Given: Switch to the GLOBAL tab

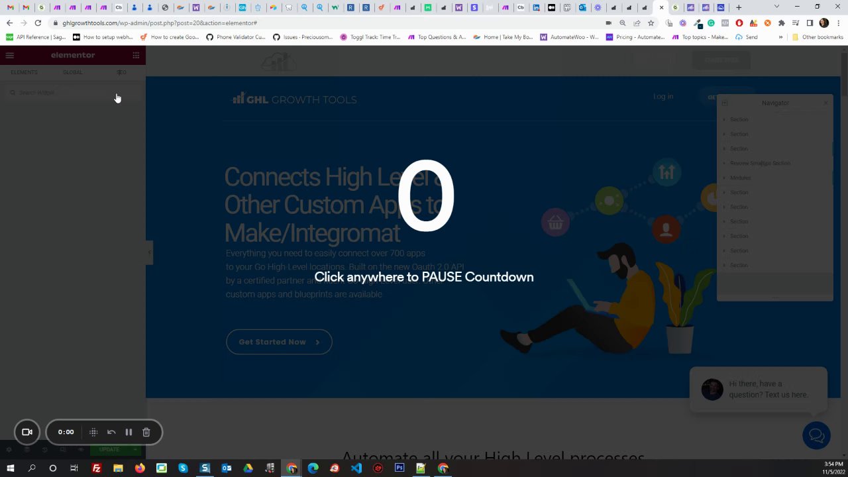Looking at the screenshot, I should 73,72.
